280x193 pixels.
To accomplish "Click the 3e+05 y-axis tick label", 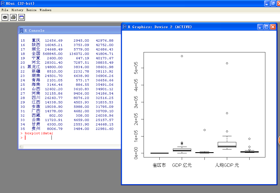I will click(x=136, y=102).
